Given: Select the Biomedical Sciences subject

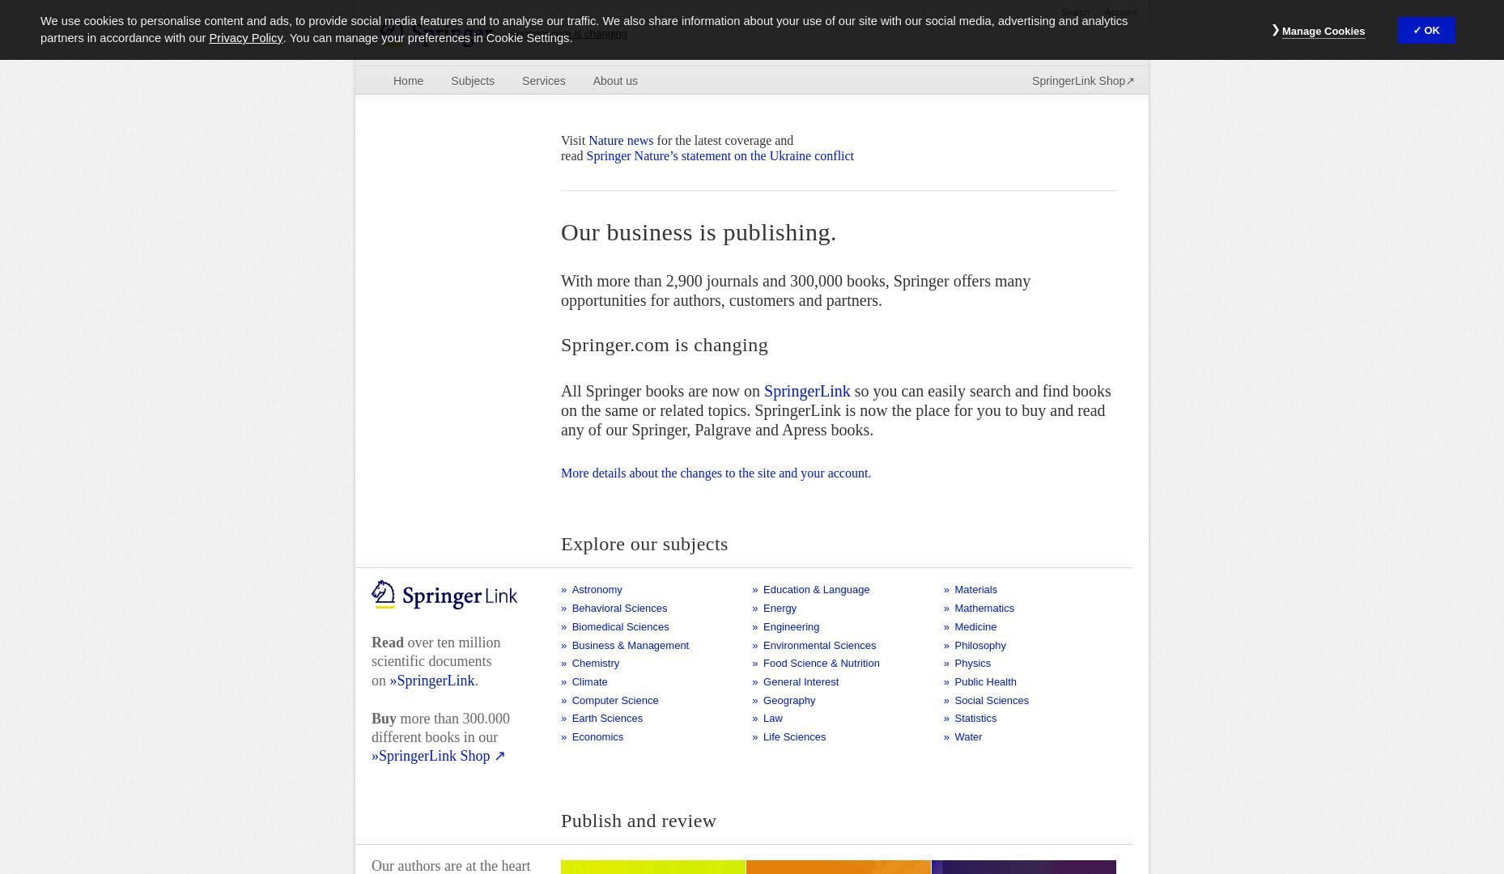Looking at the screenshot, I should [620, 627].
